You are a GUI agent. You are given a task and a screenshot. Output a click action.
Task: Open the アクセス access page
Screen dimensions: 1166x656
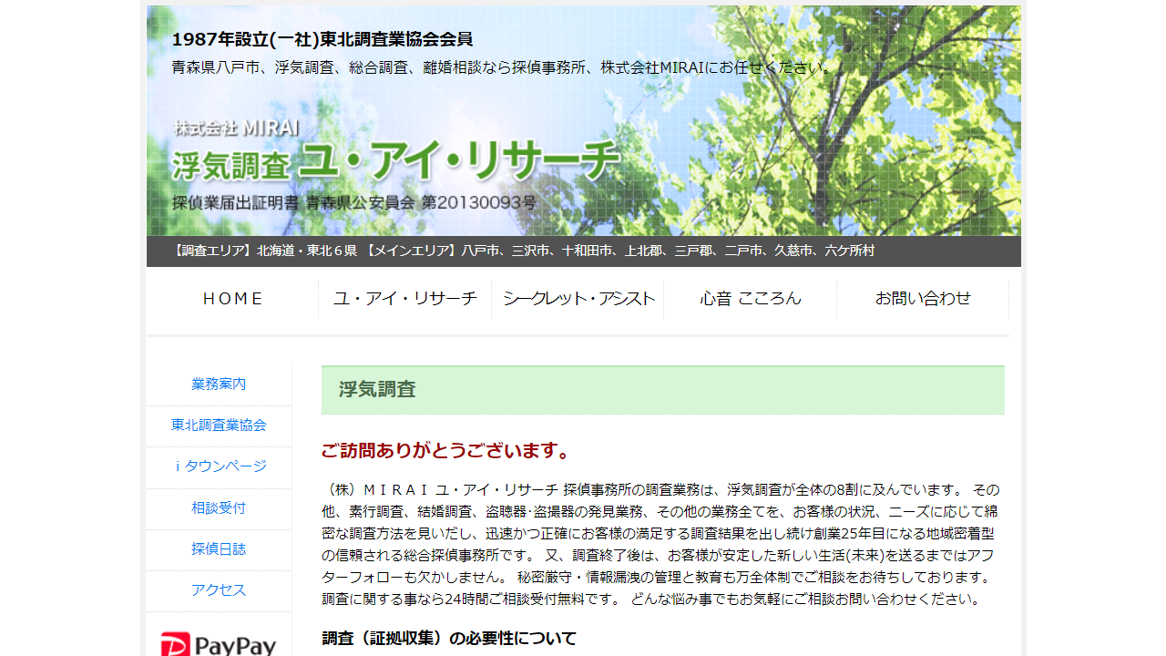pos(218,589)
